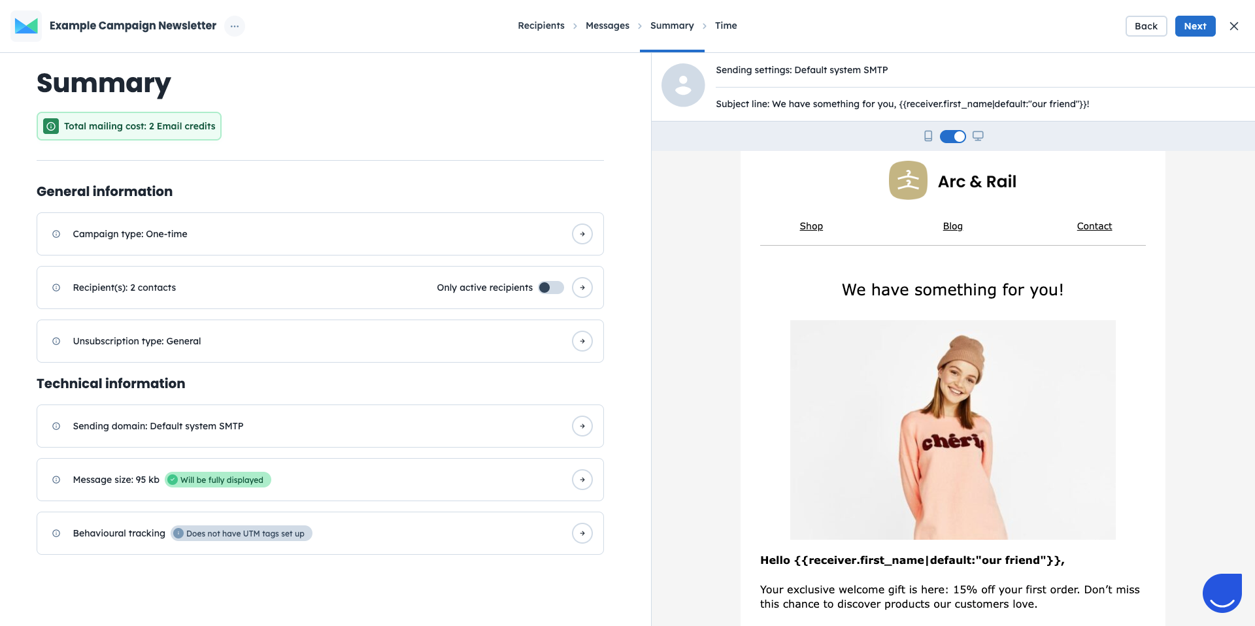Viewport: 1255px width, 626px height.
Task: Open Campaign type arrow
Action: [x=582, y=234]
